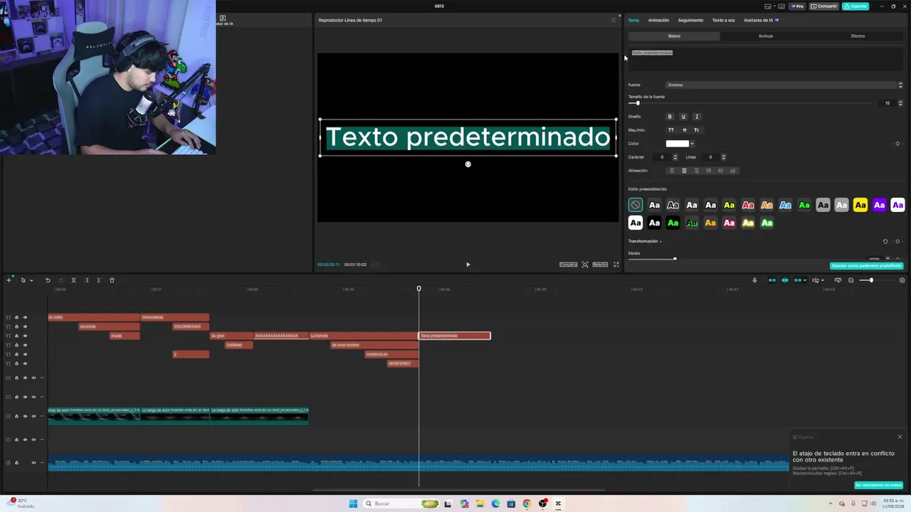Adjust the Línea spacing stepper
The height and width of the screenshot is (512, 911).
pyautogui.click(x=723, y=157)
